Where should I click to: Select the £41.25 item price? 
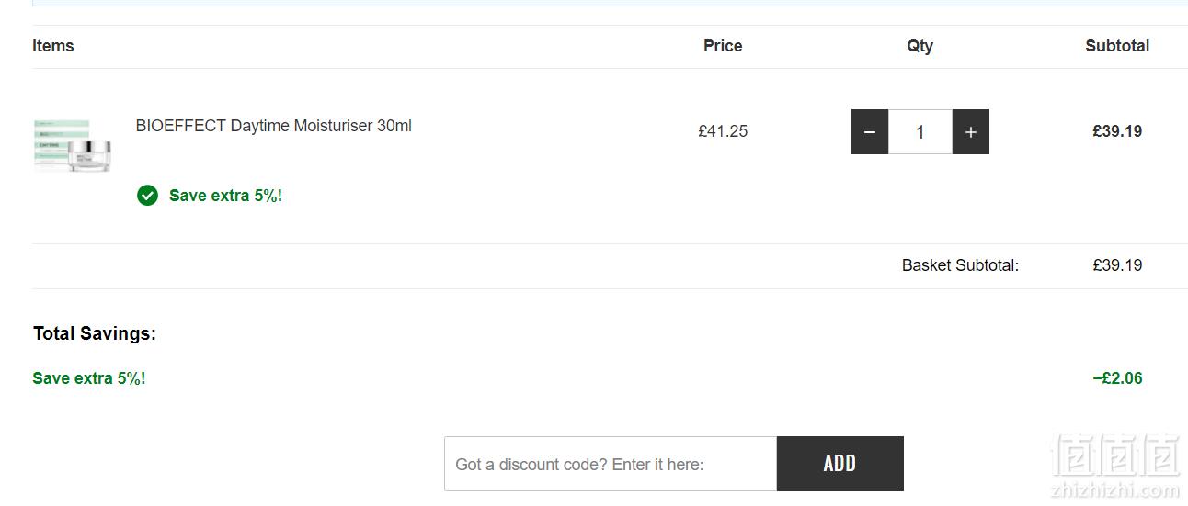point(723,131)
